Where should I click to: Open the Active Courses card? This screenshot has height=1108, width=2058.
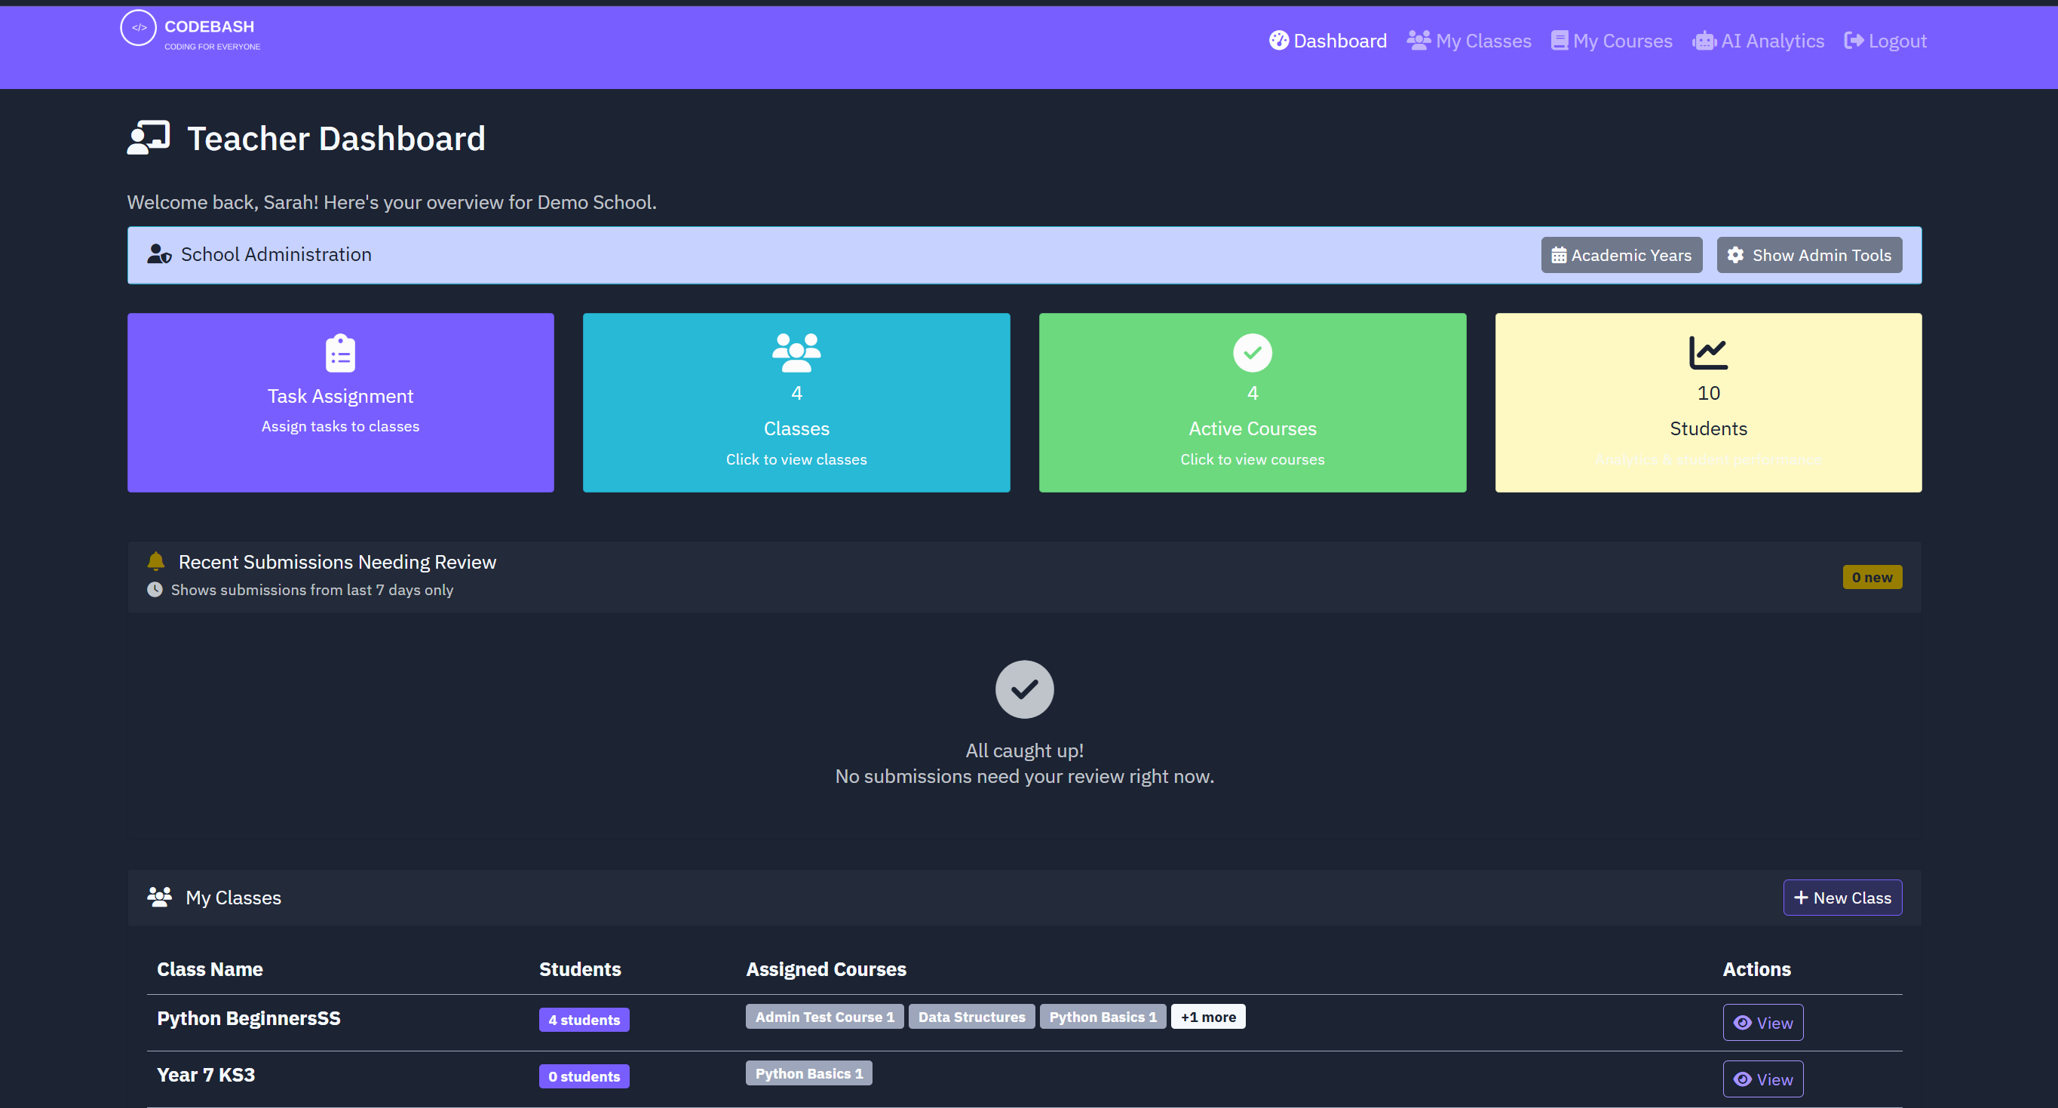tap(1252, 403)
